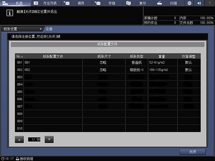The image size is (215, 161).
Task: Click the 文件总数 total files percentage
Action: (207, 22)
